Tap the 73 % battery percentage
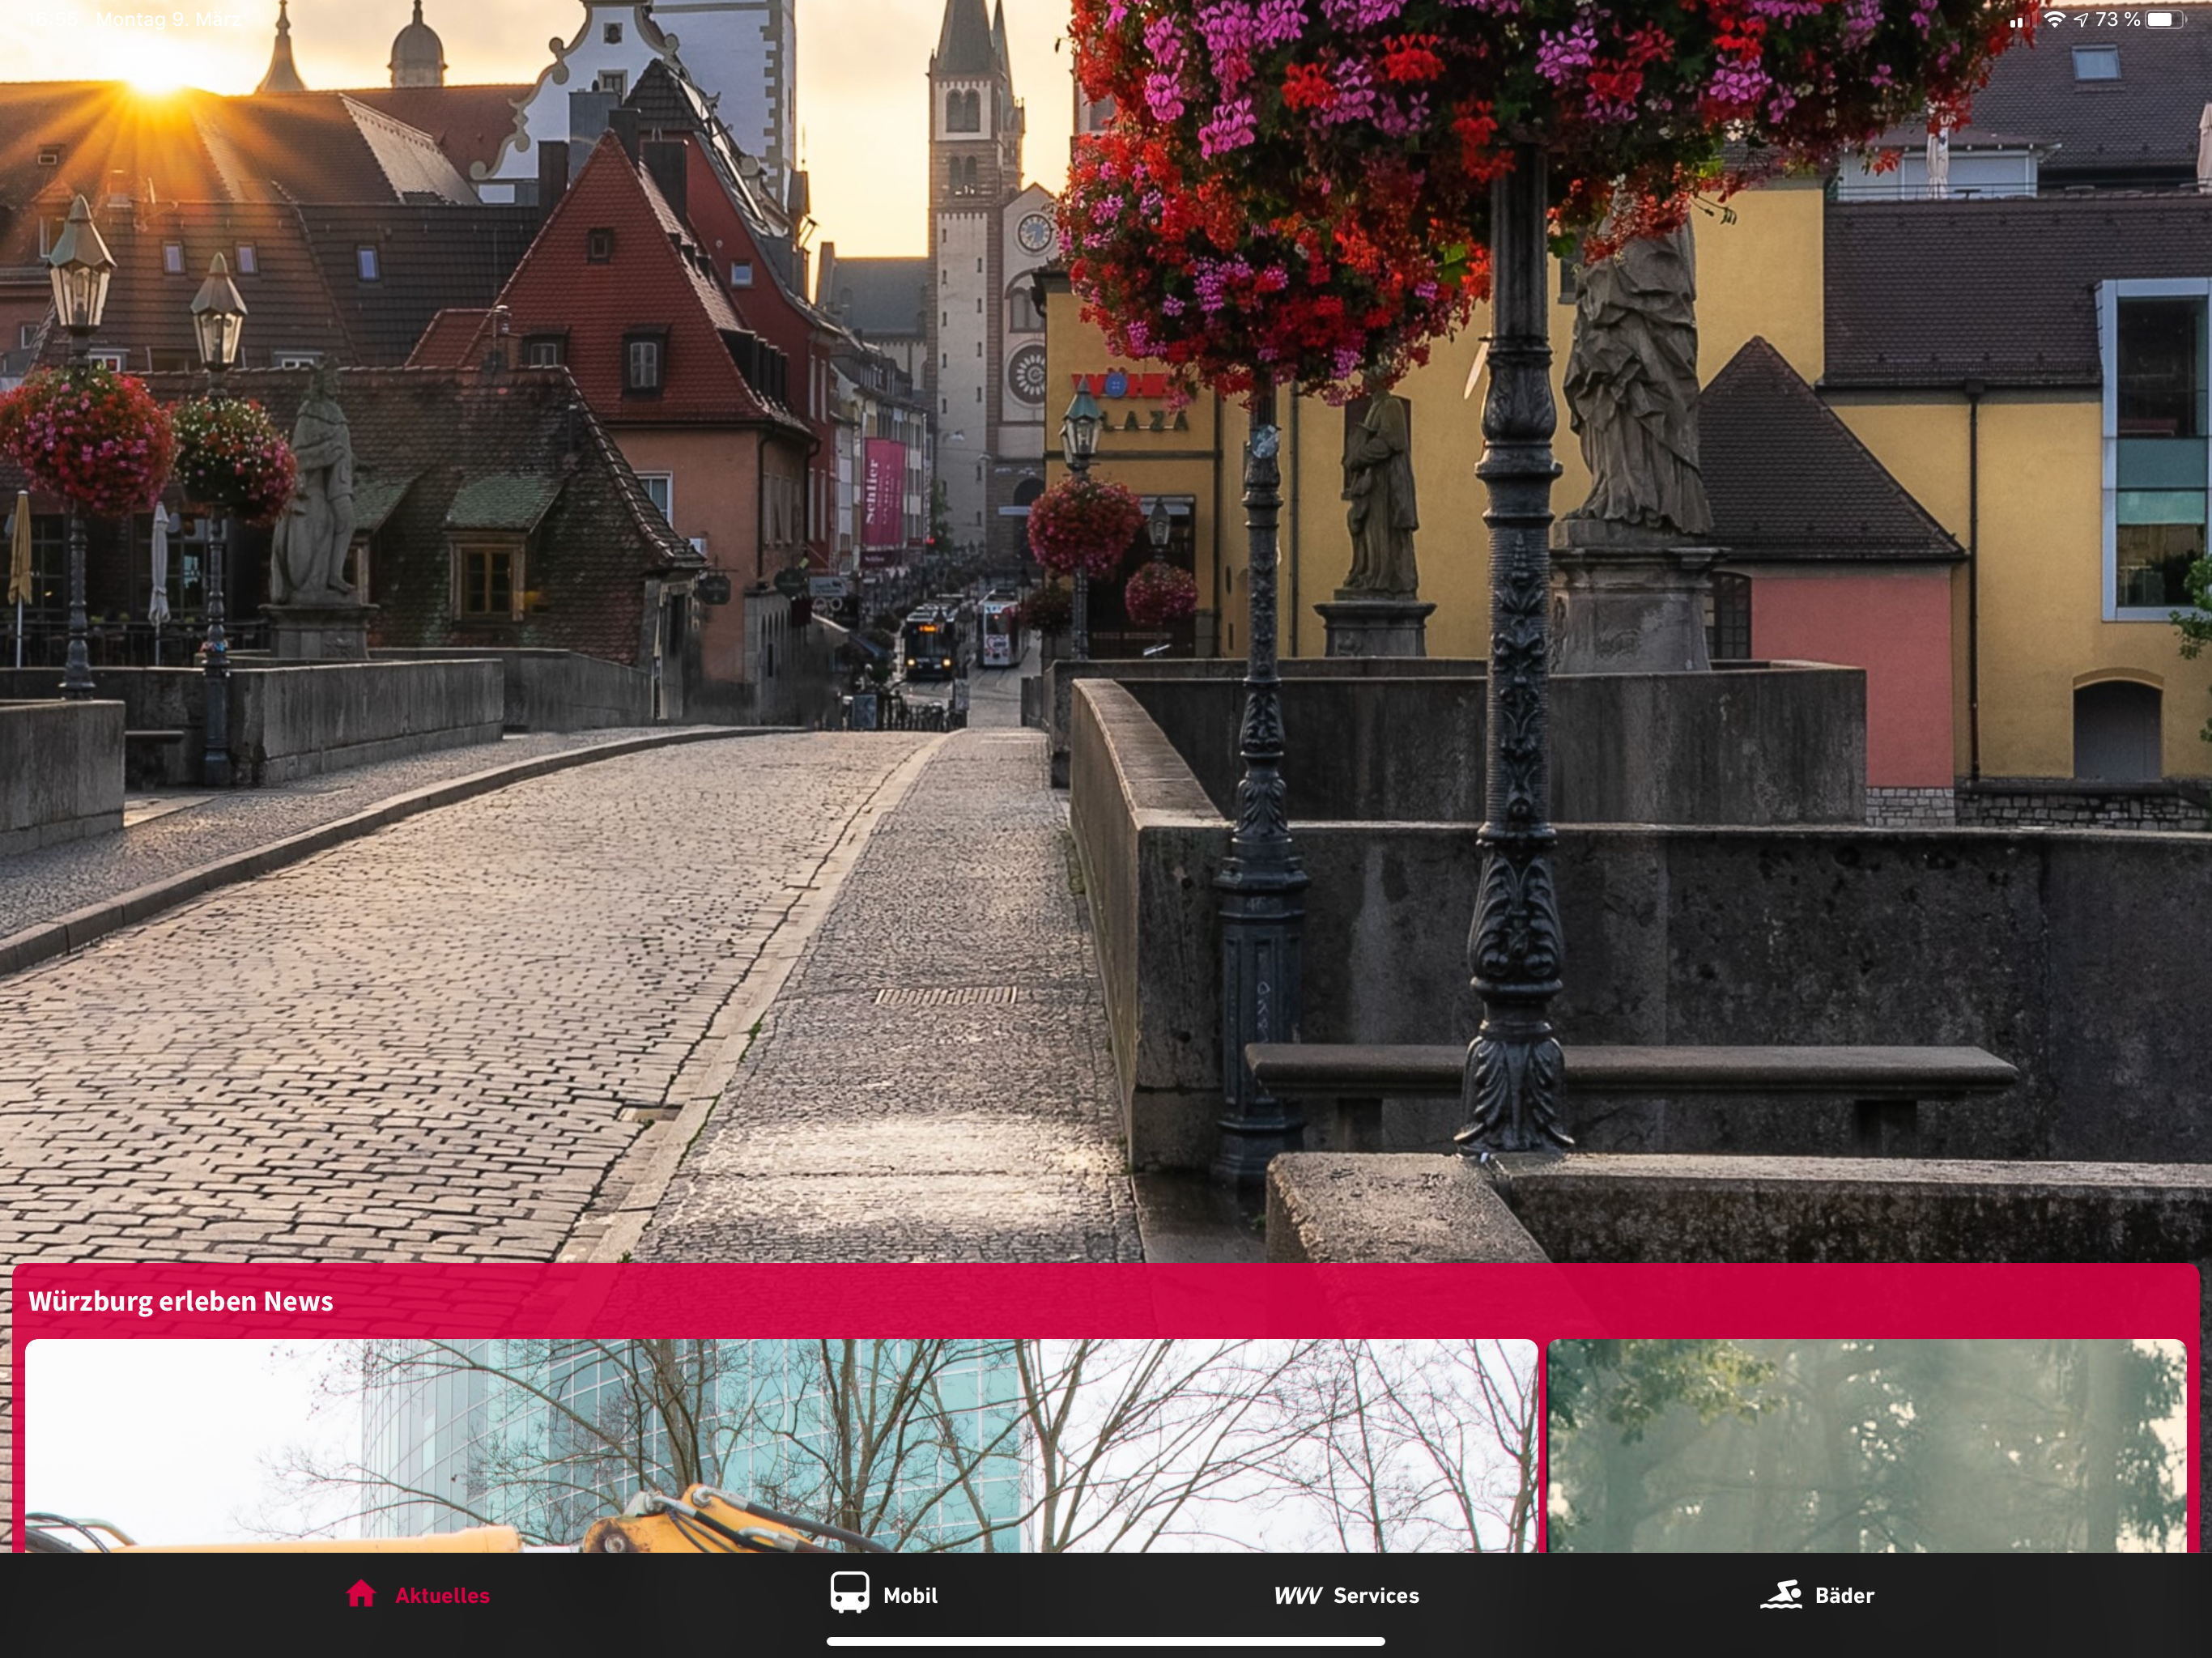The image size is (2212, 1658). [2117, 19]
